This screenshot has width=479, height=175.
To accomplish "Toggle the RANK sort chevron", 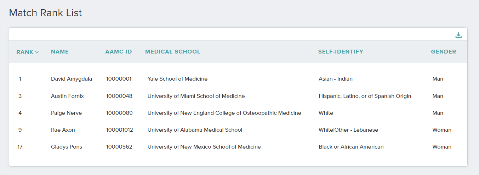I will [x=37, y=52].
